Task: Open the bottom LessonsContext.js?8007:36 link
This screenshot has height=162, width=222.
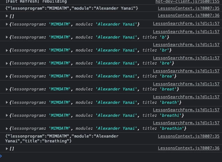Action: click(x=189, y=148)
